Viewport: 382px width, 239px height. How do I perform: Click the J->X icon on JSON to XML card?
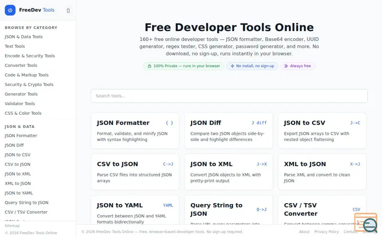tap(262, 164)
